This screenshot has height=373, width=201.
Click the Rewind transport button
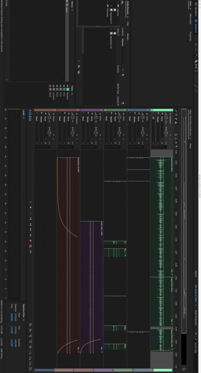[31, 224]
